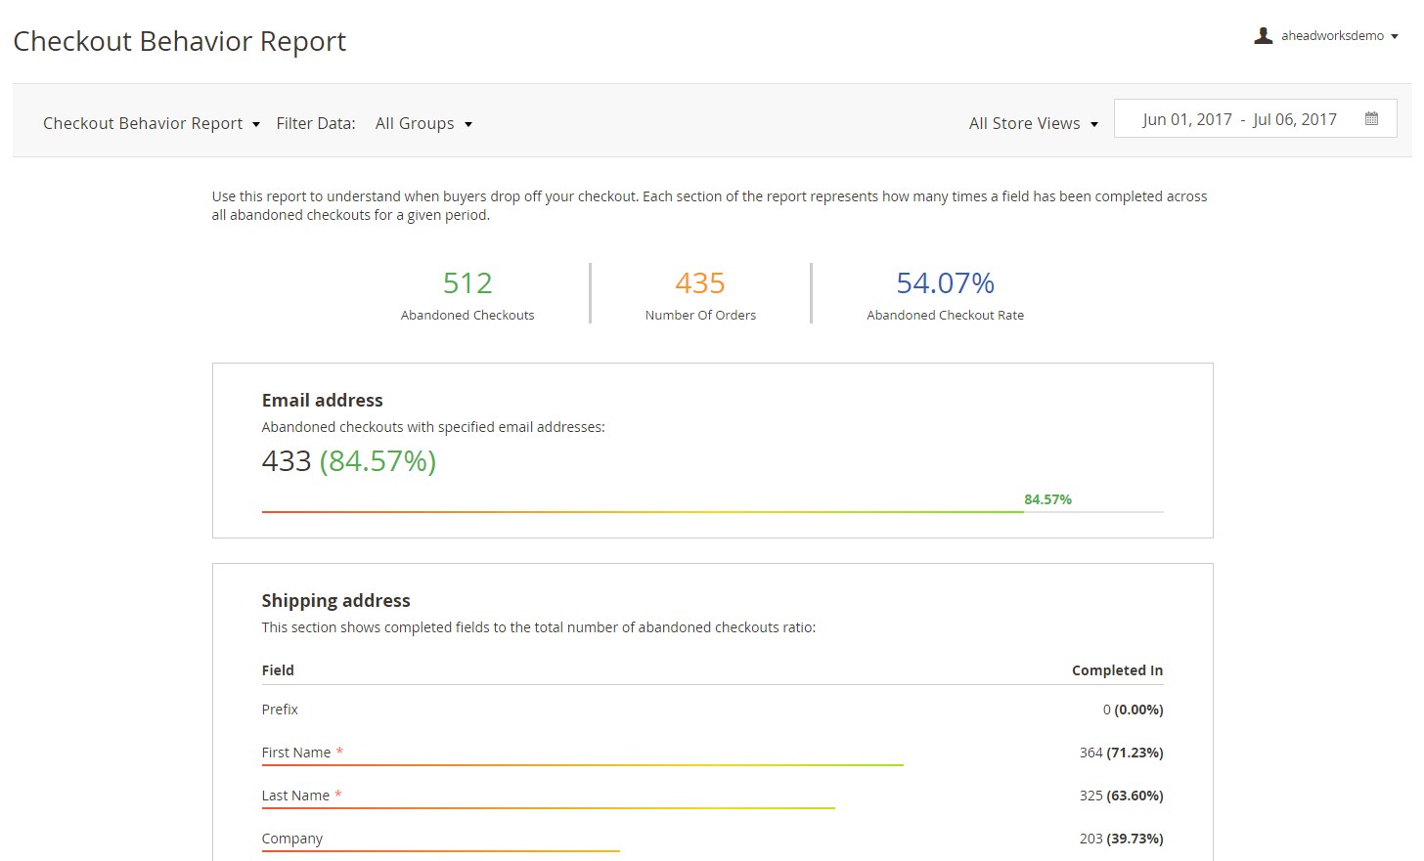This screenshot has width=1424, height=861.
Task: Click the Shipping address section heading
Action: point(335,601)
